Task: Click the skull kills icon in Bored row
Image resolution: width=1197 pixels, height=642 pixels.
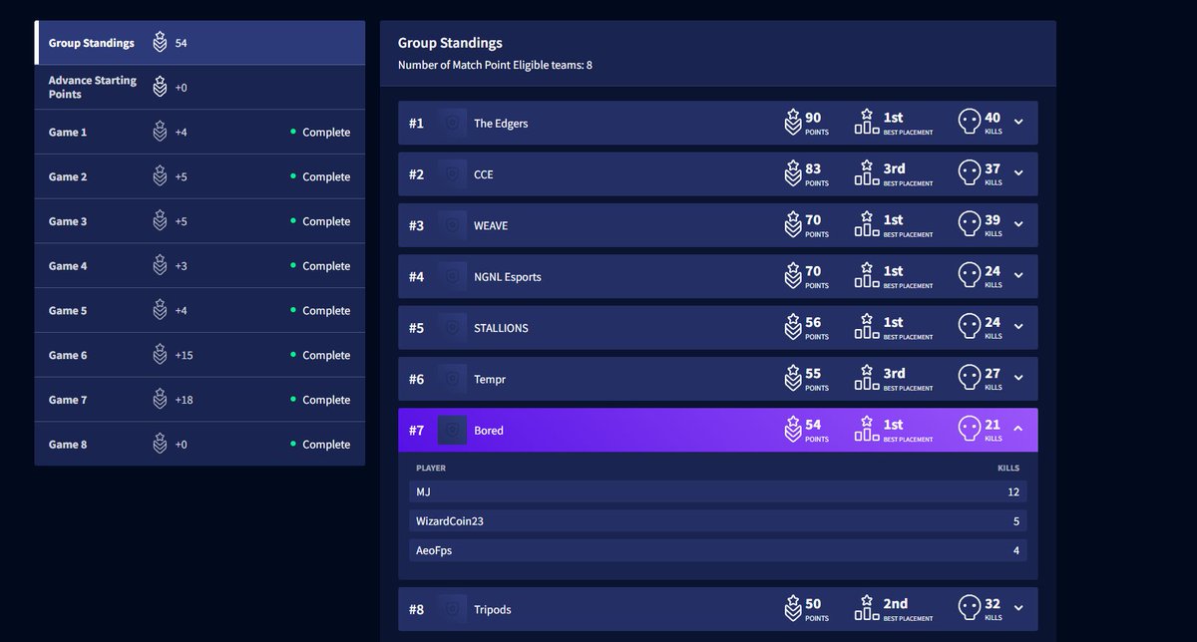Action: pos(970,430)
